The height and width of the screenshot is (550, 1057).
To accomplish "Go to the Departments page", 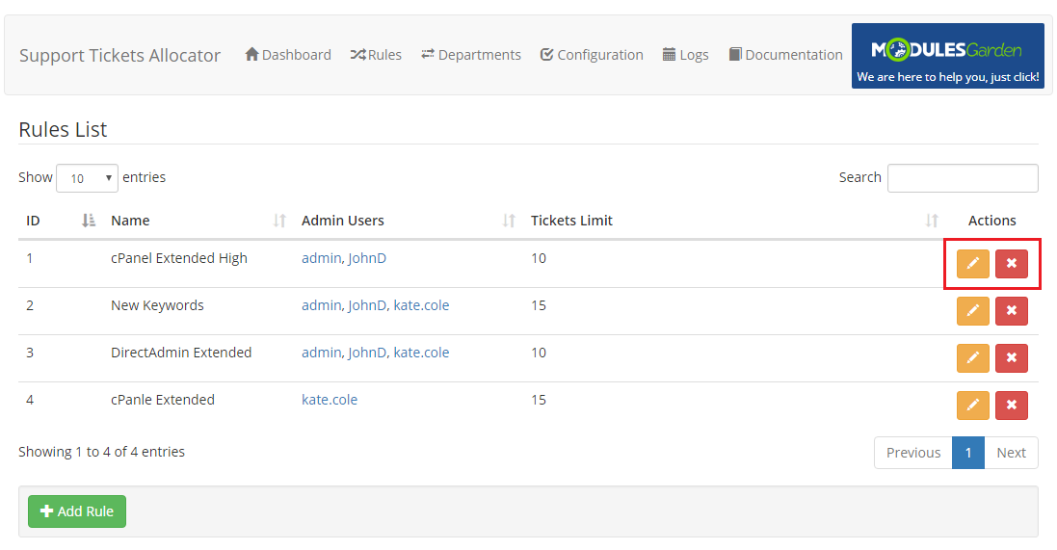I will [471, 55].
